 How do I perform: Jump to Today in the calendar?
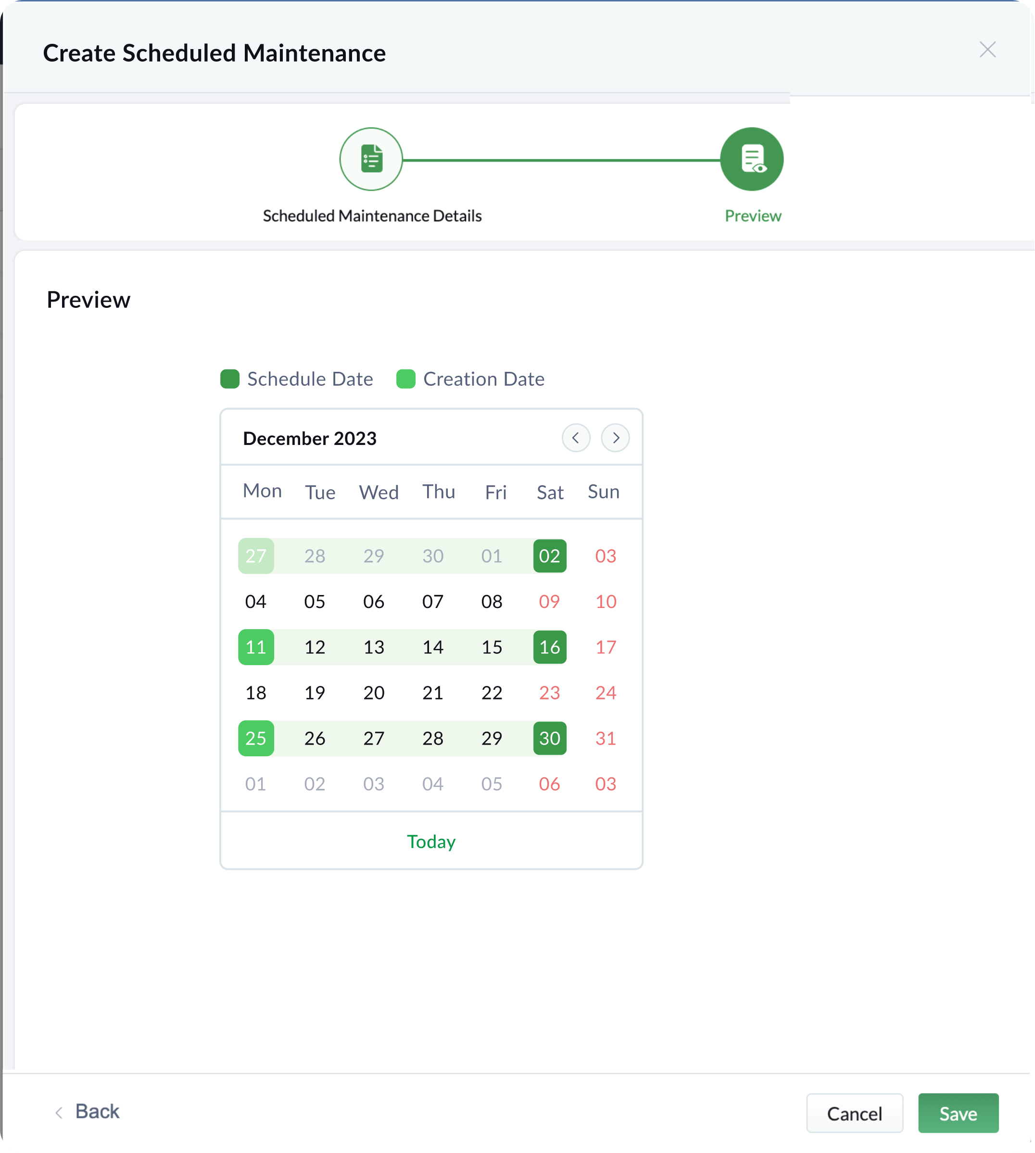tap(431, 842)
